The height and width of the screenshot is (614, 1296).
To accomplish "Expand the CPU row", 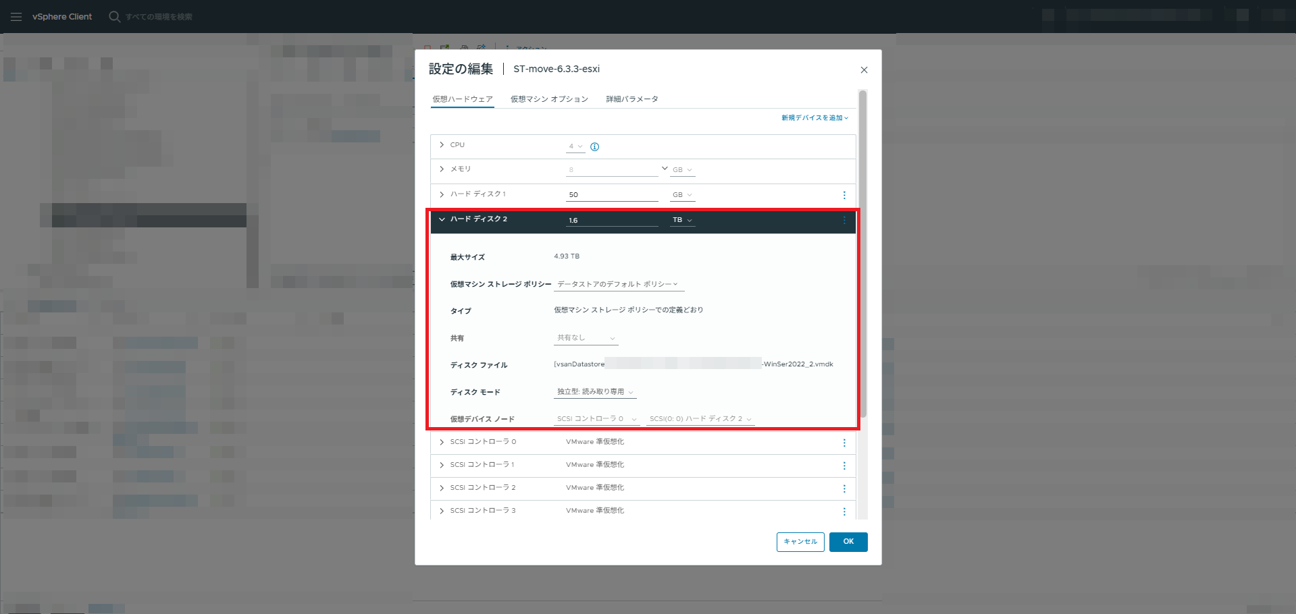I will tap(442, 145).
